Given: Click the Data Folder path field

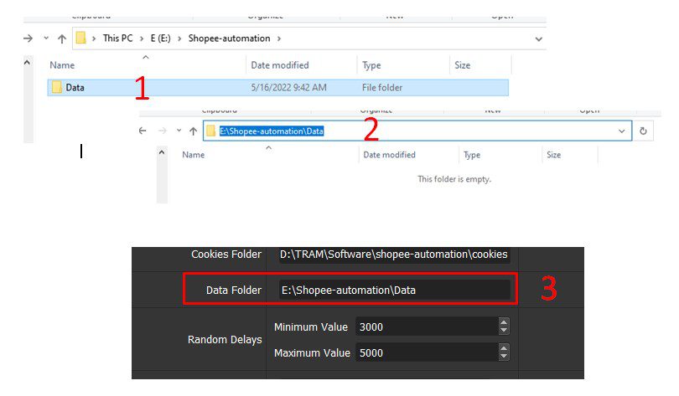Looking at the screenshot, I should point(394,290).
